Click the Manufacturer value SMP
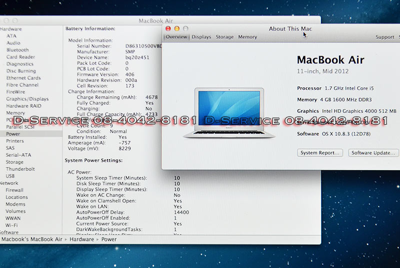Screen dimensions: 400x268 click(130, 52)
